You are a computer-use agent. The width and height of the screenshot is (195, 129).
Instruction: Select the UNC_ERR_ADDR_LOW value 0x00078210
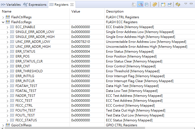[80, 42]
